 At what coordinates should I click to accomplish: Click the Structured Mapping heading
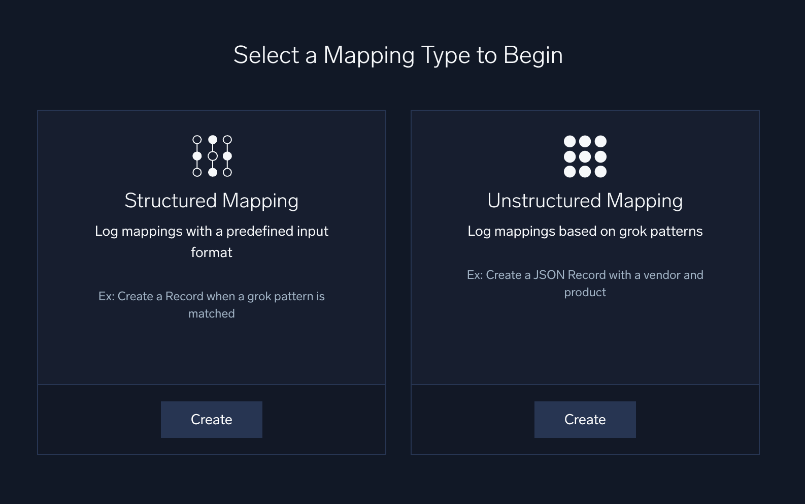click(x=212, y=200)
